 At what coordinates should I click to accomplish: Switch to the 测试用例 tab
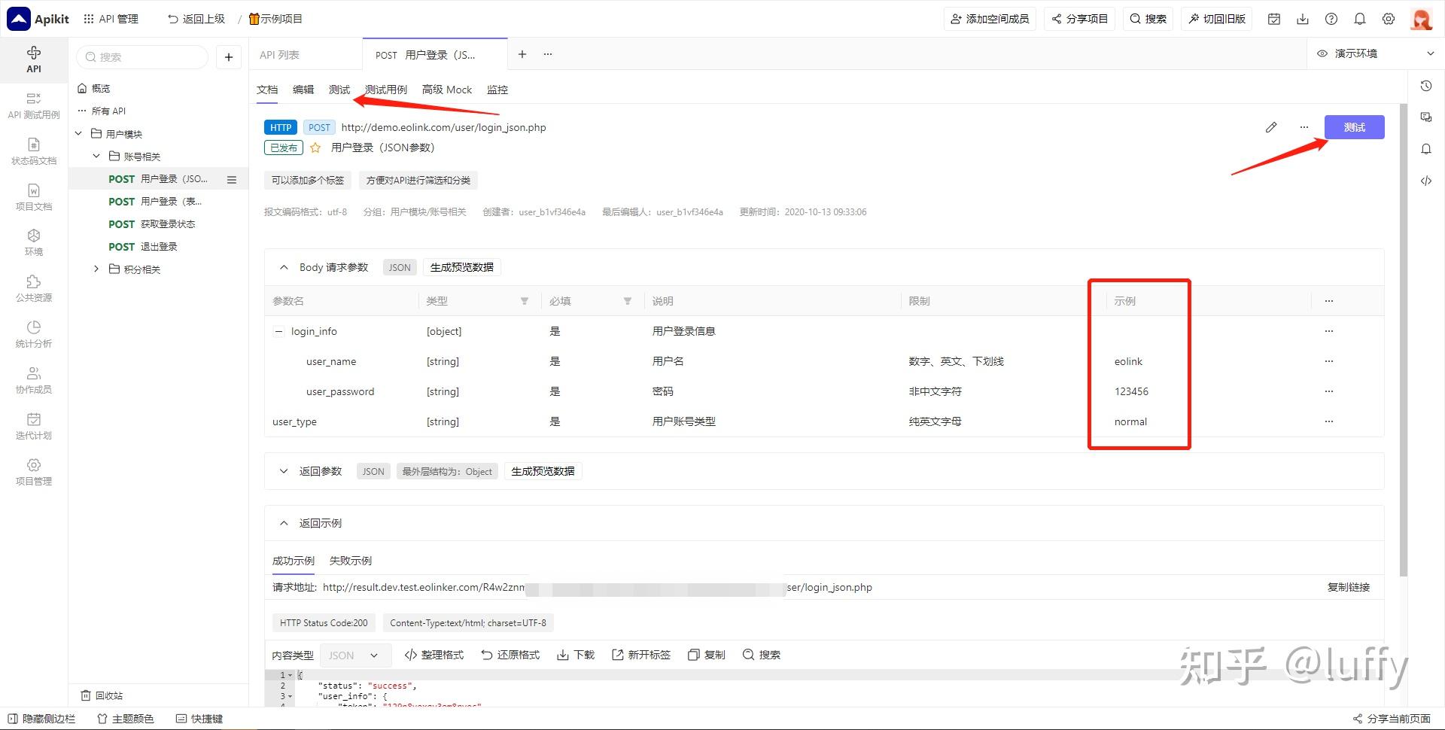coord(386,90)
